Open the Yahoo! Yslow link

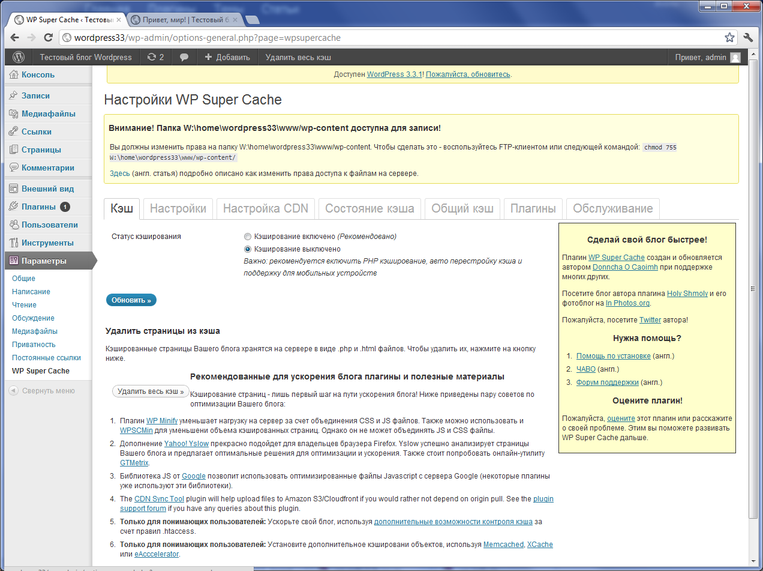tap(187, 444)
